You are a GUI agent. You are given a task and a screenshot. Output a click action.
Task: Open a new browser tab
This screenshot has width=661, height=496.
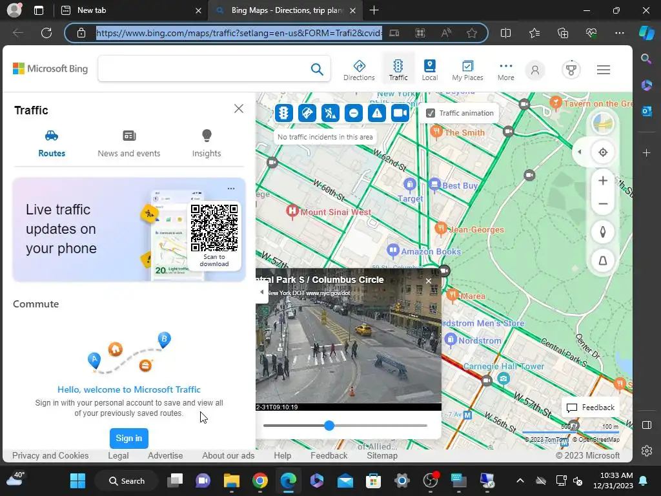(374, 10)
